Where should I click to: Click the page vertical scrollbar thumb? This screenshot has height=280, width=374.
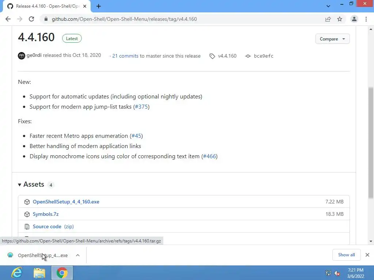[371, 143]
